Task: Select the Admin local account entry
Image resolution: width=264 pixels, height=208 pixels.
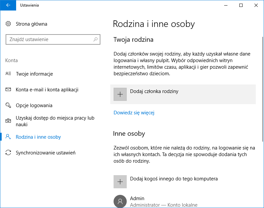Action: (x=164, y=201)
